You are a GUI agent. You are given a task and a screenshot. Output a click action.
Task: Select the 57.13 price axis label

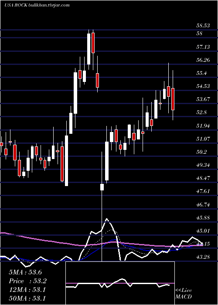[x=203, y=47]
